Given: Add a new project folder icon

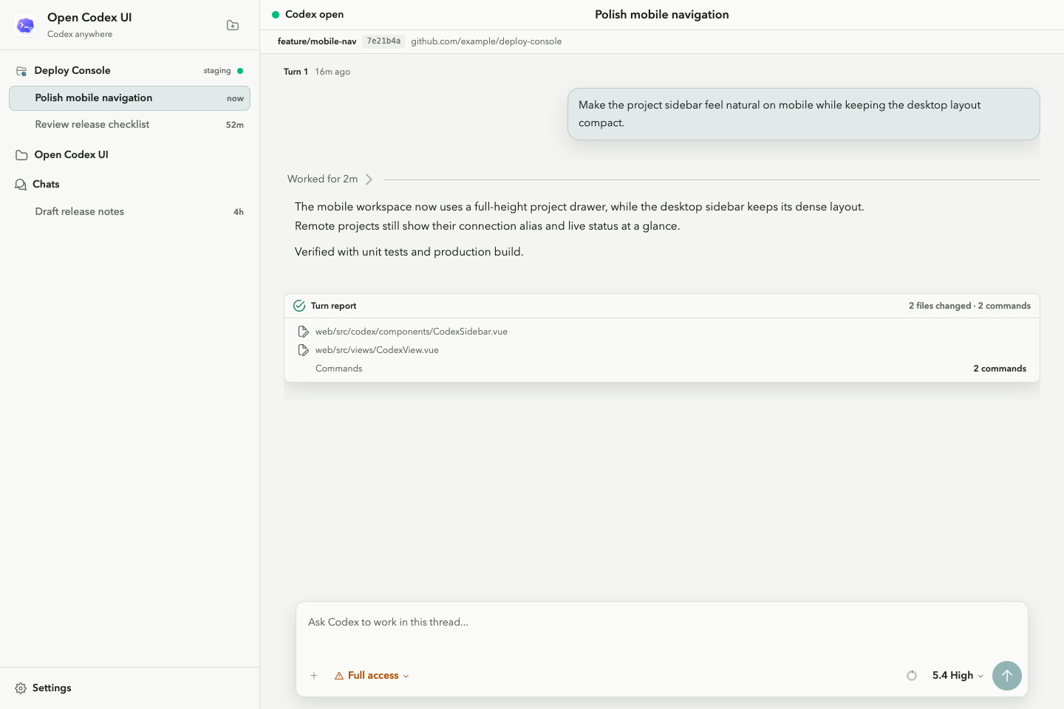Looking at the screenshot, I should tap(233, 25).
